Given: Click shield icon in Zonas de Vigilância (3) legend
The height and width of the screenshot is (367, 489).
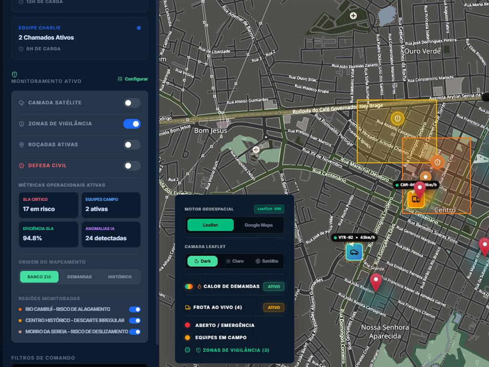Looking at the screenshot, I should (198, 350).
